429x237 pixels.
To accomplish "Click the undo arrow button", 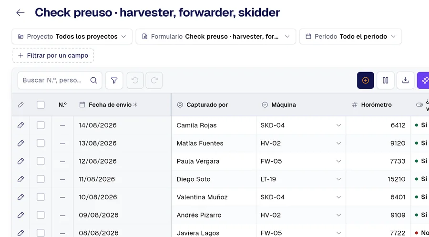I will (x=135, y=80).
